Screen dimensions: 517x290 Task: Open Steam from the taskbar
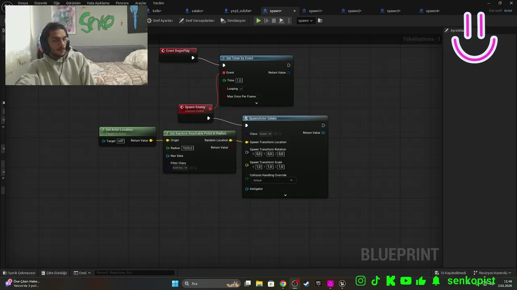tap(307, 284)
